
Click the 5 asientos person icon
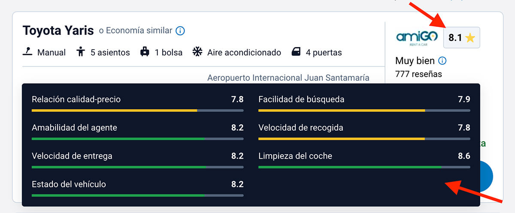click(80, 52)
